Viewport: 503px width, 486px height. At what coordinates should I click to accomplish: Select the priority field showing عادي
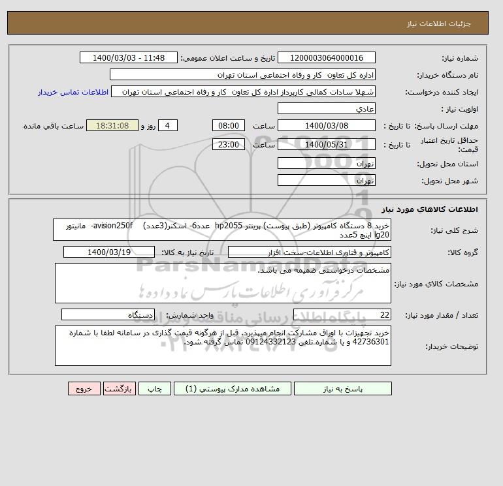[x=326, y=108]
